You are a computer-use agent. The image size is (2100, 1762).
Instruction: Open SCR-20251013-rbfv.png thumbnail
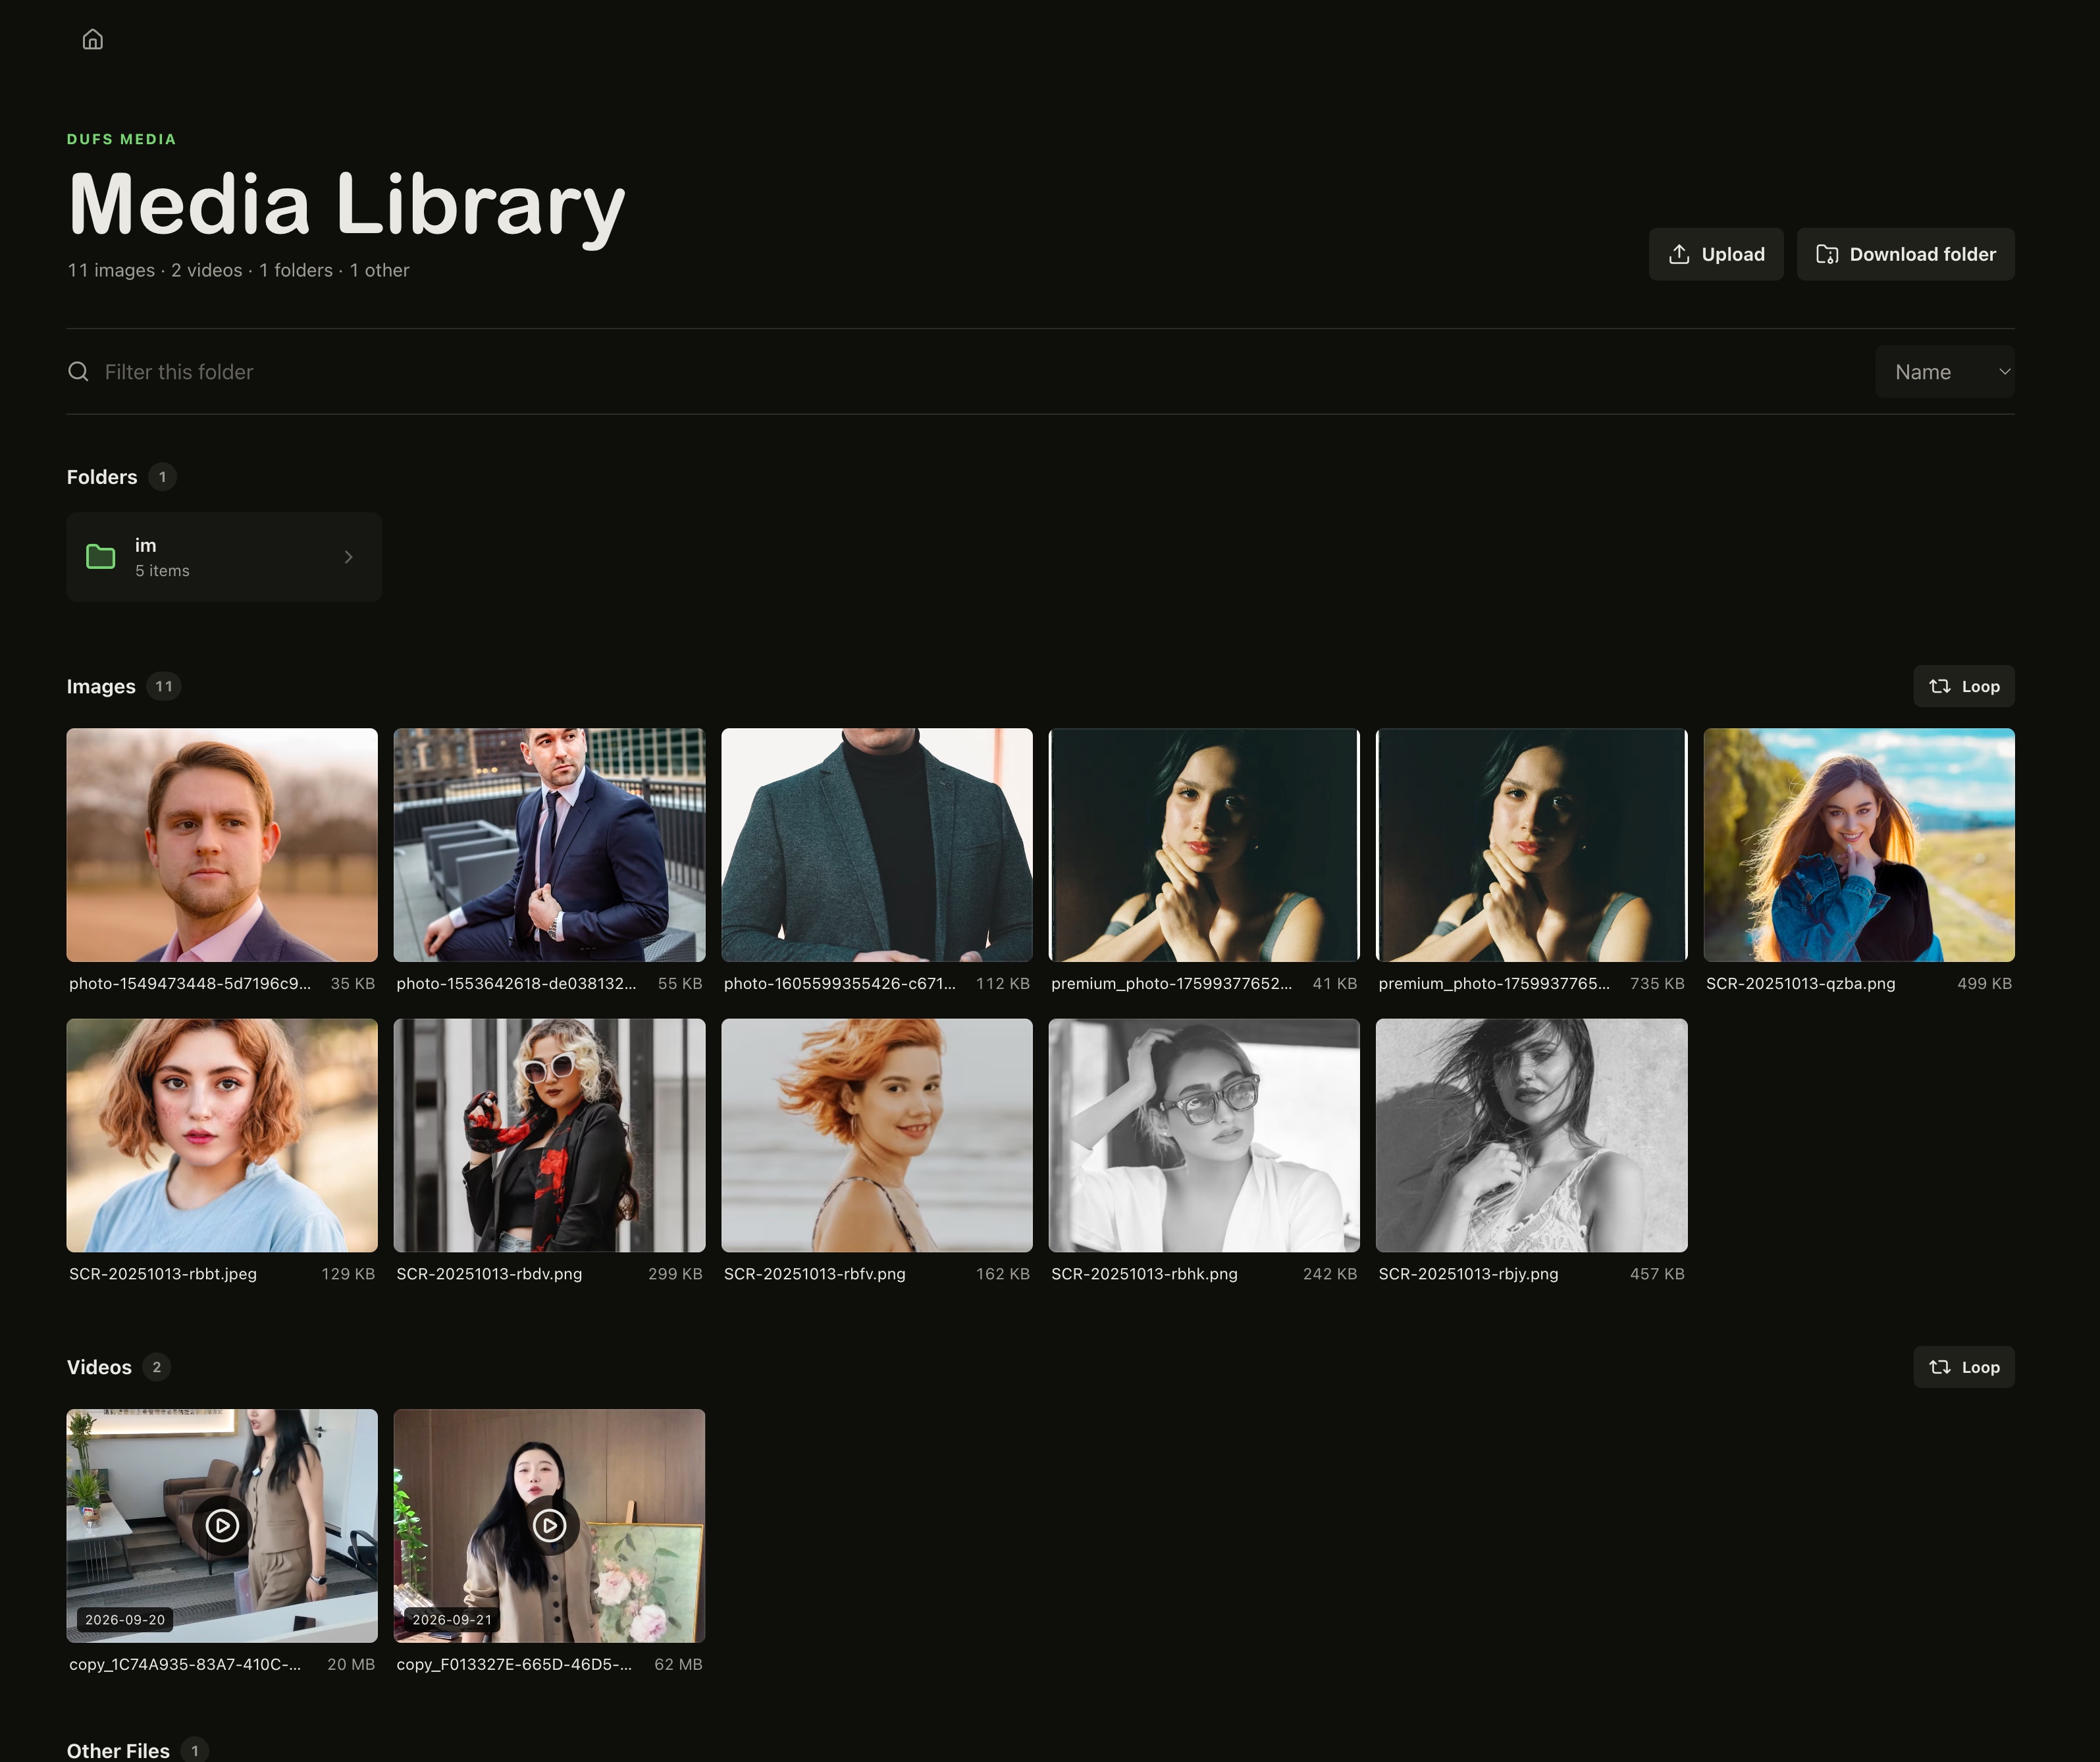click(x=877, y=1135)
